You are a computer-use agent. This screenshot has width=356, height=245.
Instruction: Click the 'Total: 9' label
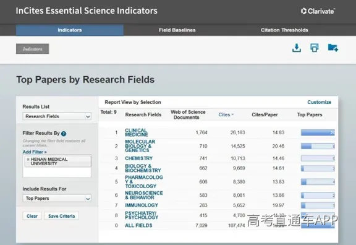click(x=109, y=112)
